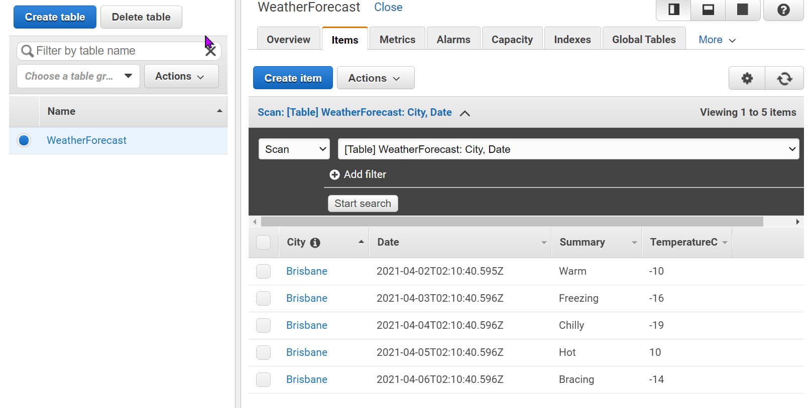Open the settings gear for the items table
Image resolution: width=811 pixels, height=408 pixels.
tap(747, 78)
